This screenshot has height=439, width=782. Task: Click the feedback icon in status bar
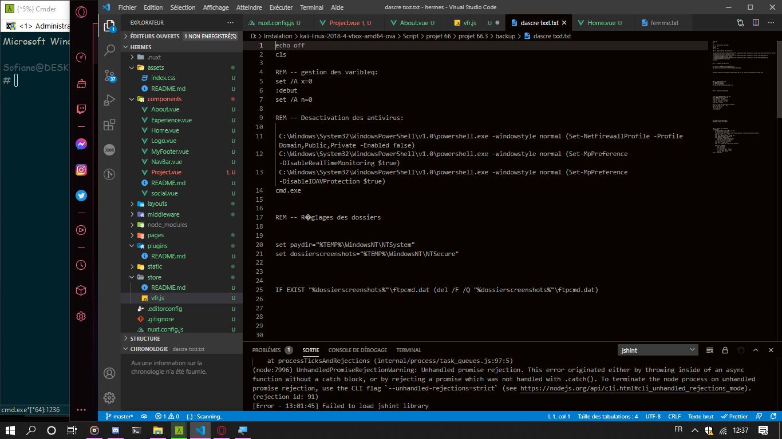pos(759,416)
